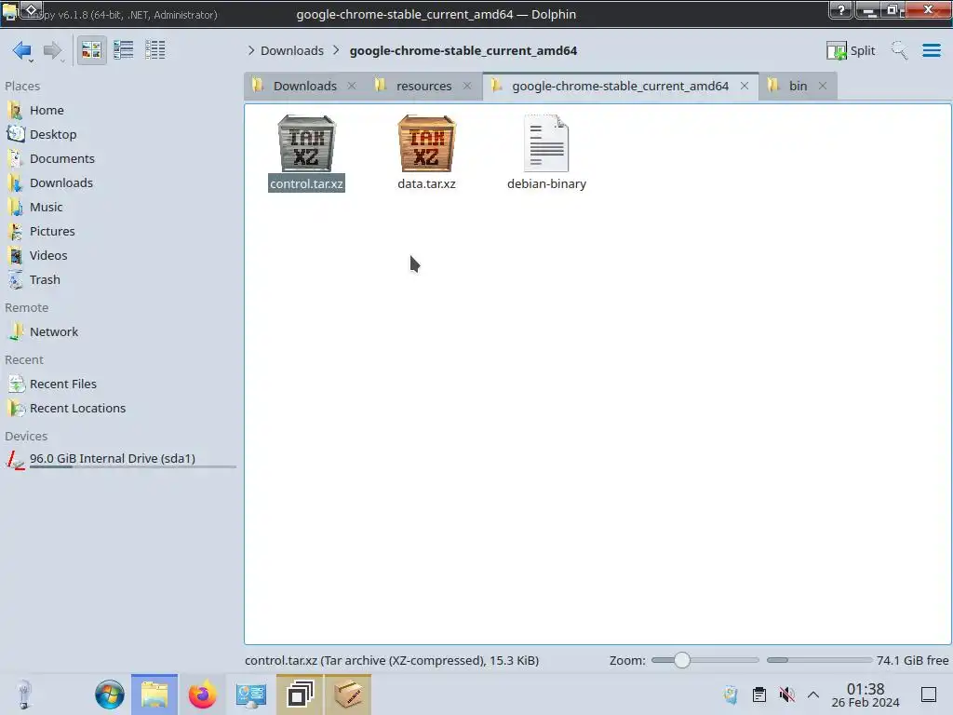This screenshot has width=953, height=715.
Task: Open Downloads in the Places sidebar
Action: coord(61,183)
